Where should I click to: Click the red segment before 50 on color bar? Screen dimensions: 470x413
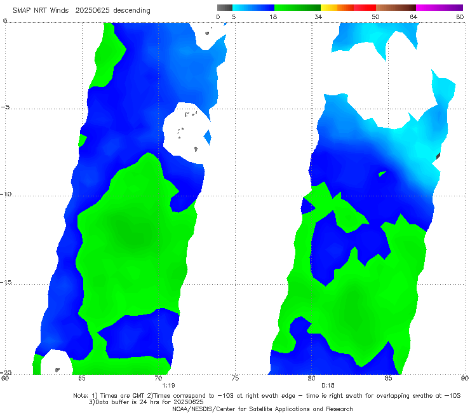click(x=365, y=8)
